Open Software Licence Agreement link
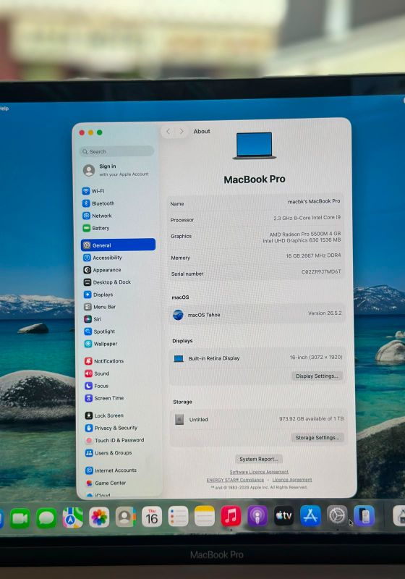Screen dimensions: 405x579 [x=259, y=472]
